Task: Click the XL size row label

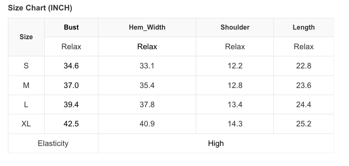Action: click(26, 124)
